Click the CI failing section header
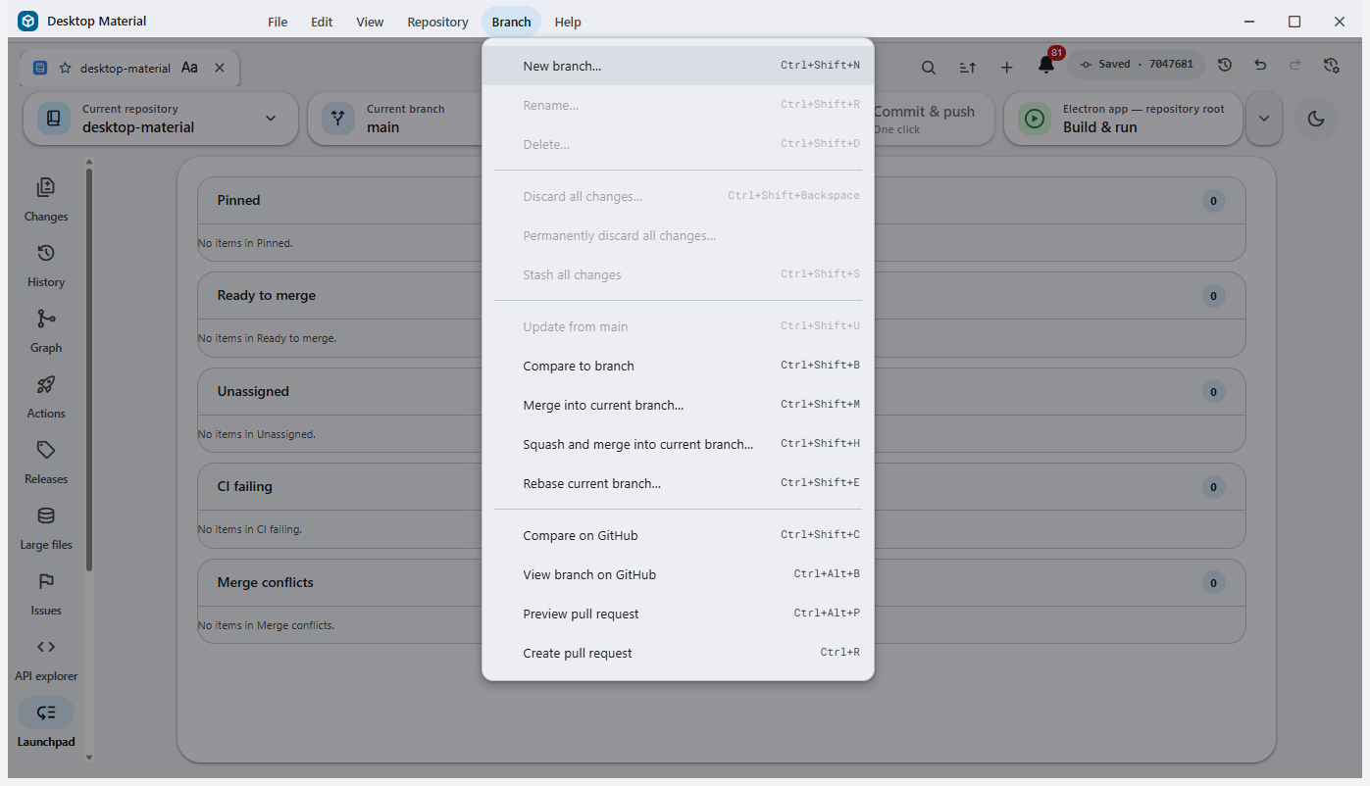The image size is (1370, 786). [721, 487]
